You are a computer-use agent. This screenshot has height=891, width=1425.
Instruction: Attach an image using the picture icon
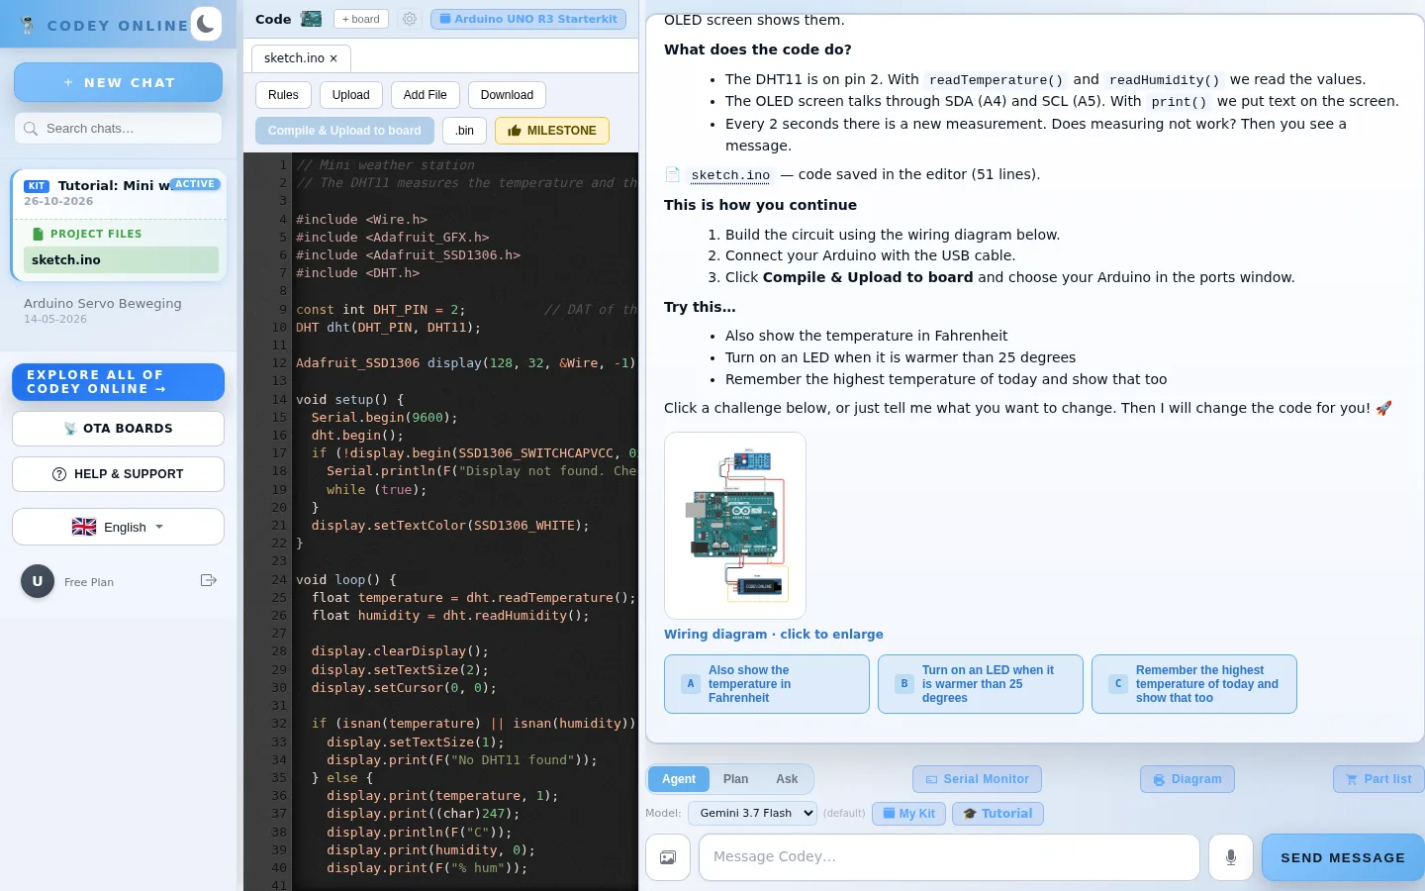(668, 857)
